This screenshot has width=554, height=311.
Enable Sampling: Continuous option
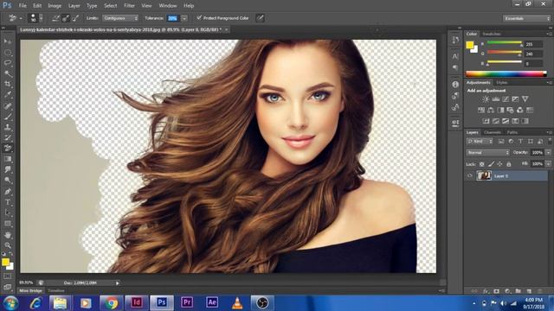[x=55, y=18]
